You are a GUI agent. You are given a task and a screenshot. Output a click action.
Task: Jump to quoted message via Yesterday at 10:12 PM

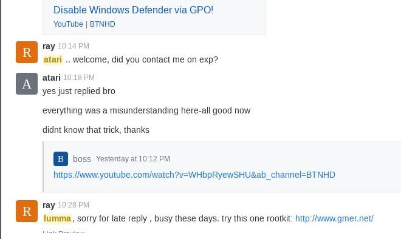click(133, 159)
